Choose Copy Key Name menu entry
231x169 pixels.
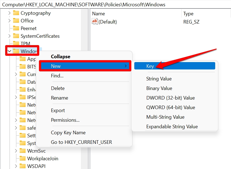click(68, 133)
